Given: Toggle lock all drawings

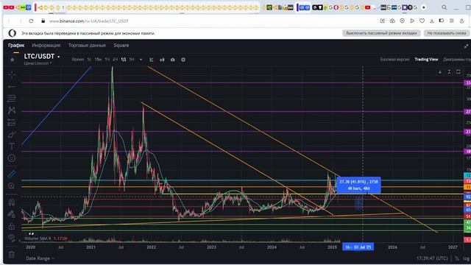Looking at the screenshot, I should point(12,226).
